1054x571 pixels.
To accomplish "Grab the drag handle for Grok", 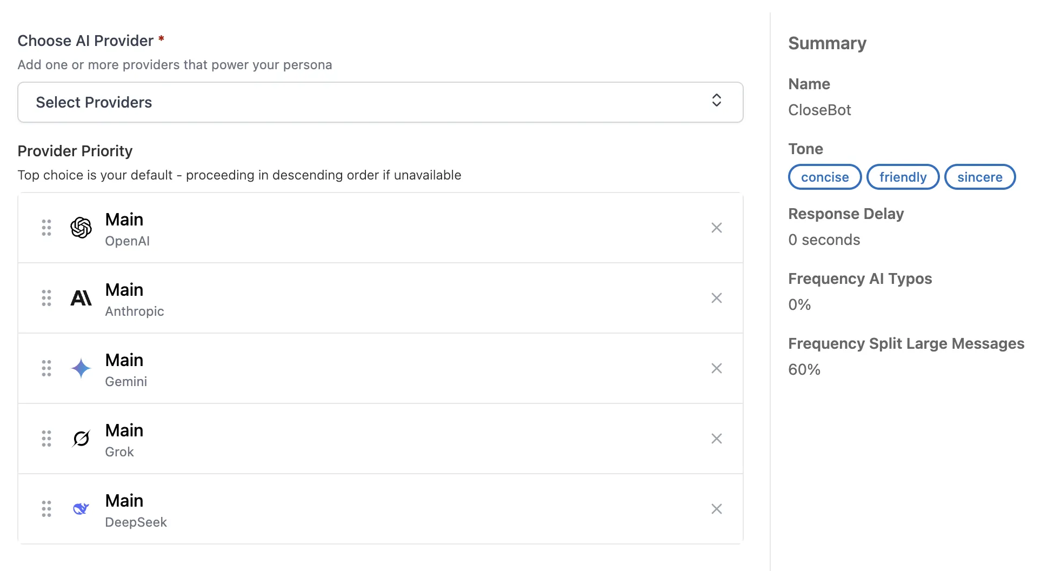I will click(46, 439).
